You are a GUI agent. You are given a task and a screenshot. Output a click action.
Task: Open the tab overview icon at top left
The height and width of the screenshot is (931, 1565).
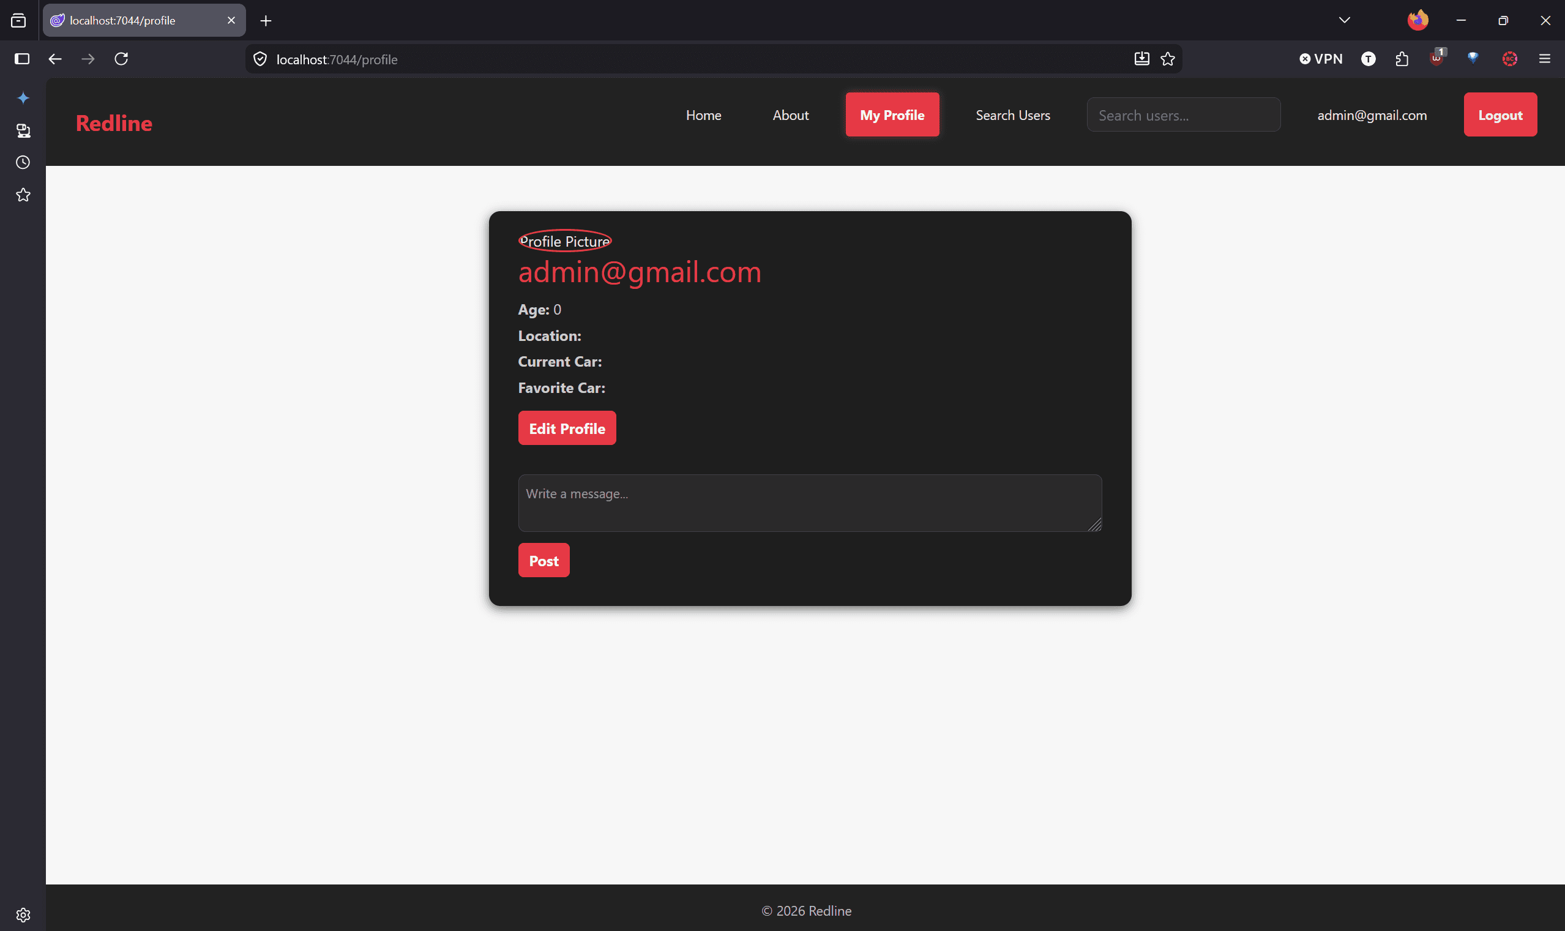point(19,21)
